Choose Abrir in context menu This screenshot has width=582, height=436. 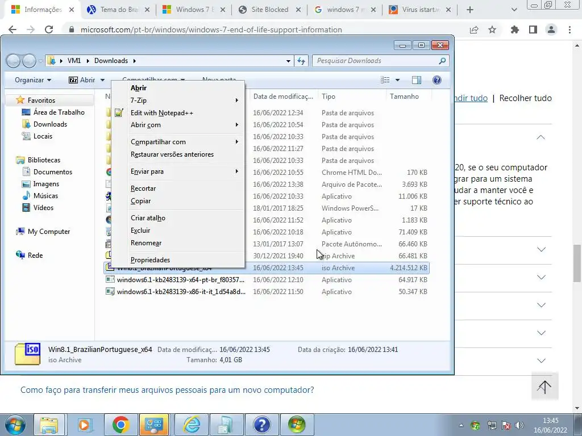point(178,88)
